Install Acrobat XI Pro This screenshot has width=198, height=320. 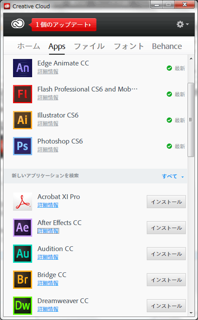(166, 202)
